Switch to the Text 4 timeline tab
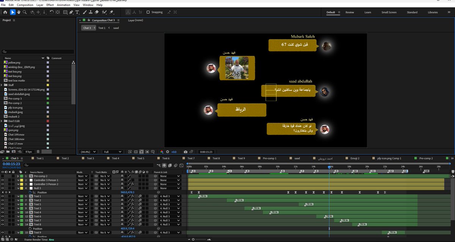Screen dimensions: 455x242 tap(115, 158)
